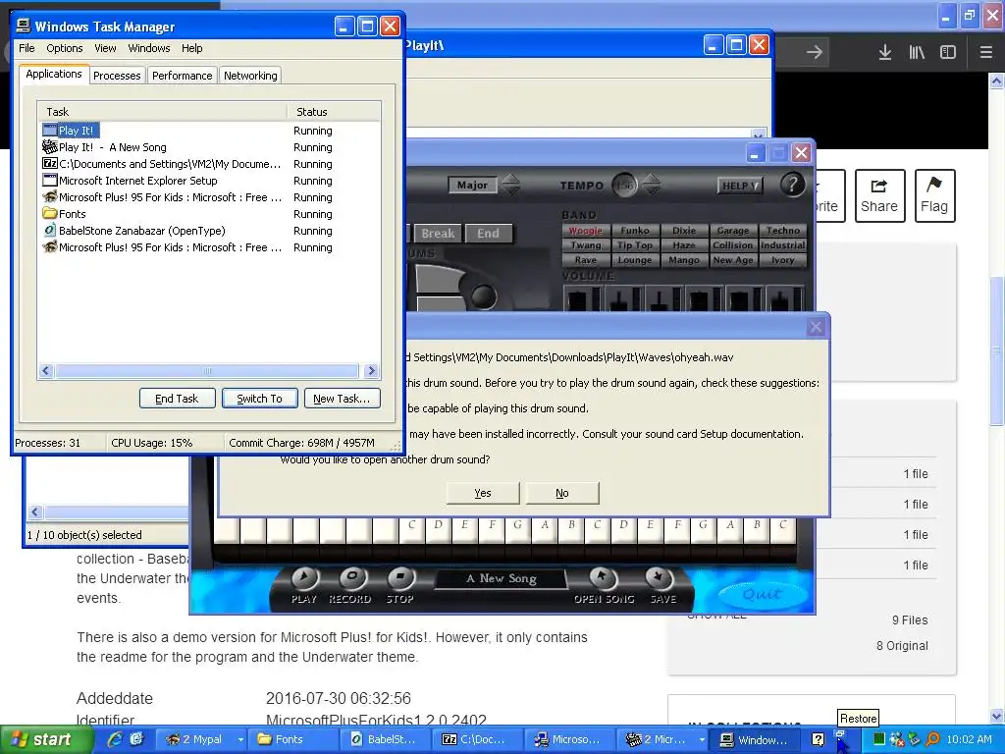This screenshot has height=754, width=1005.
Task: Open the View menu in Task Manager
Action: (x=105, y=48)
